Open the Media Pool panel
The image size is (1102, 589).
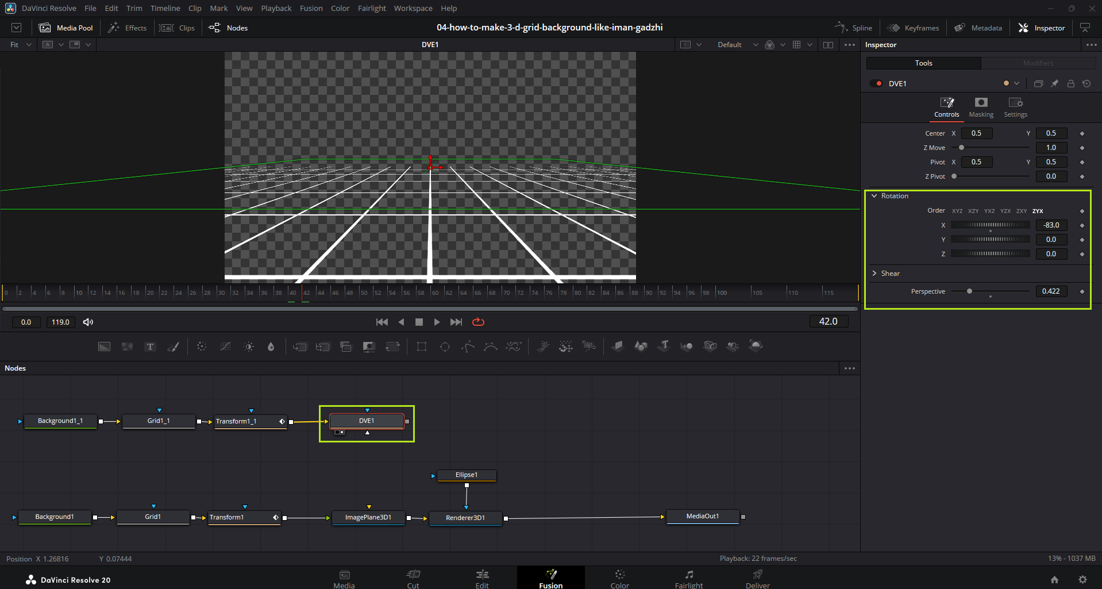coord(66,28)
